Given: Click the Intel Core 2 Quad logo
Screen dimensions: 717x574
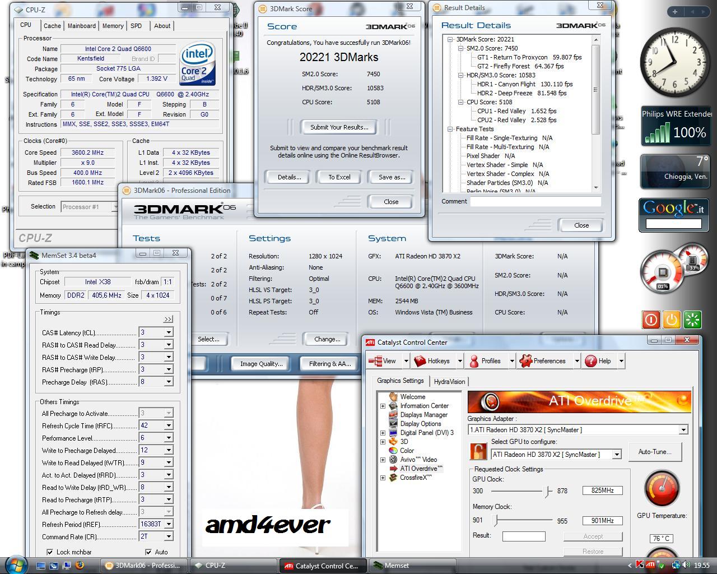Looking at the screenshot, I should [x=198, y=64].
